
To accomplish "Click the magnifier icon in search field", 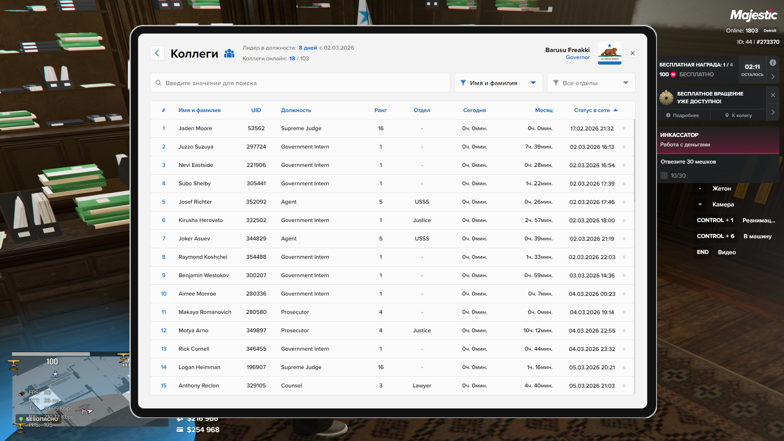I will click(x=158, y=83).
